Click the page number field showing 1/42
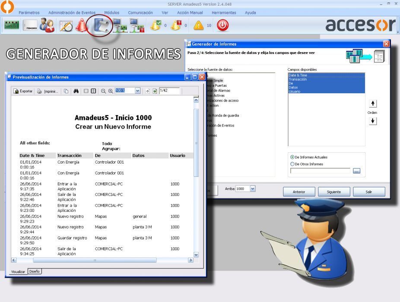Image resolution: width=400 pixels, height=302 pixels. click(x=169, y=91)
